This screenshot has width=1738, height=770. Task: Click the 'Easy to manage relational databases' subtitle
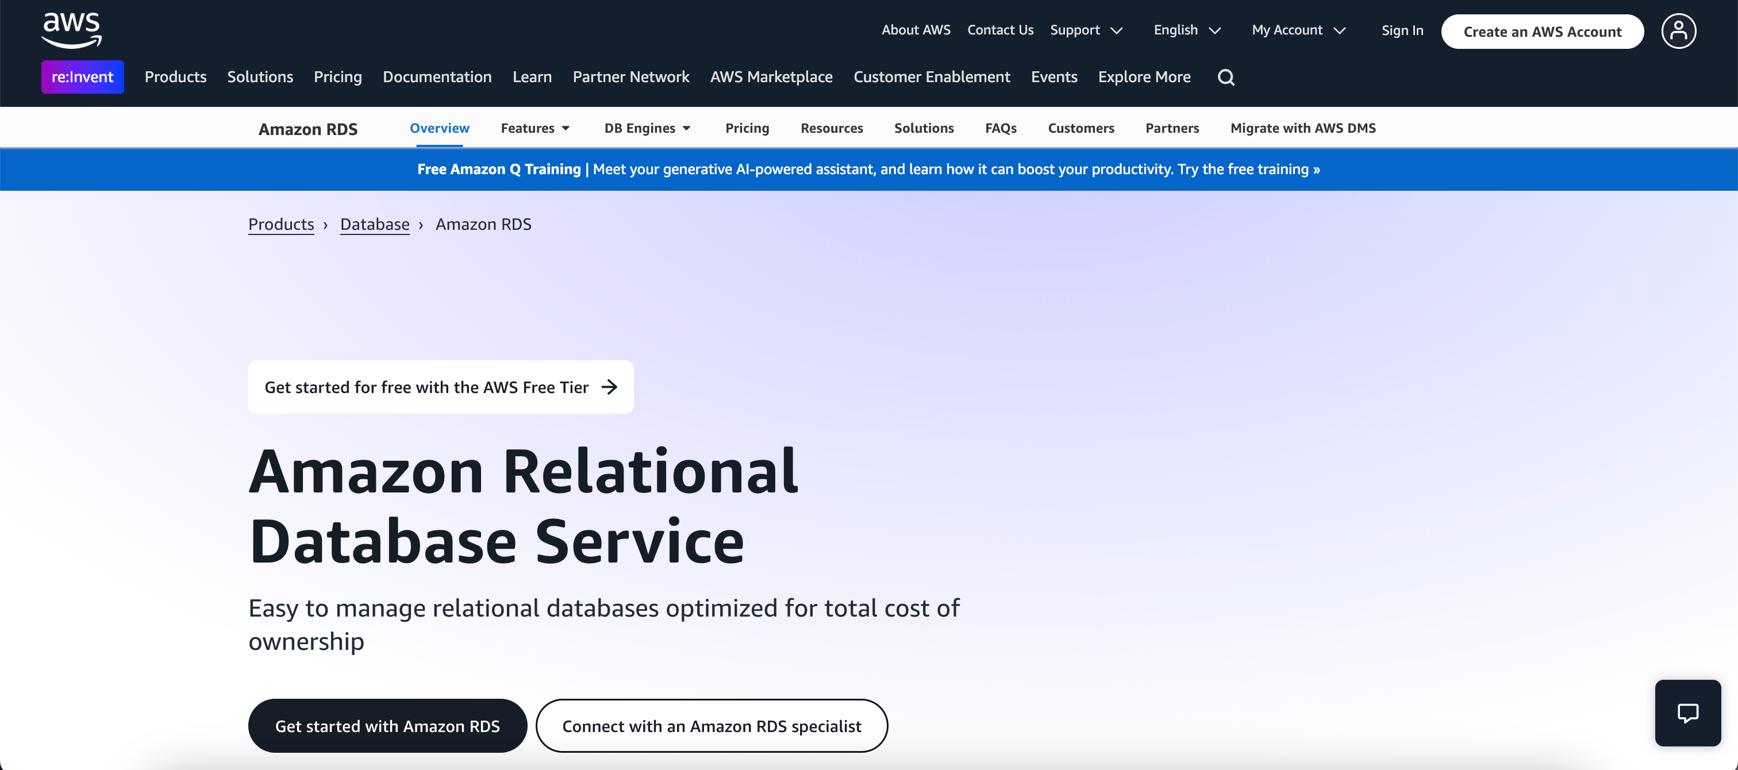(604, 624)
